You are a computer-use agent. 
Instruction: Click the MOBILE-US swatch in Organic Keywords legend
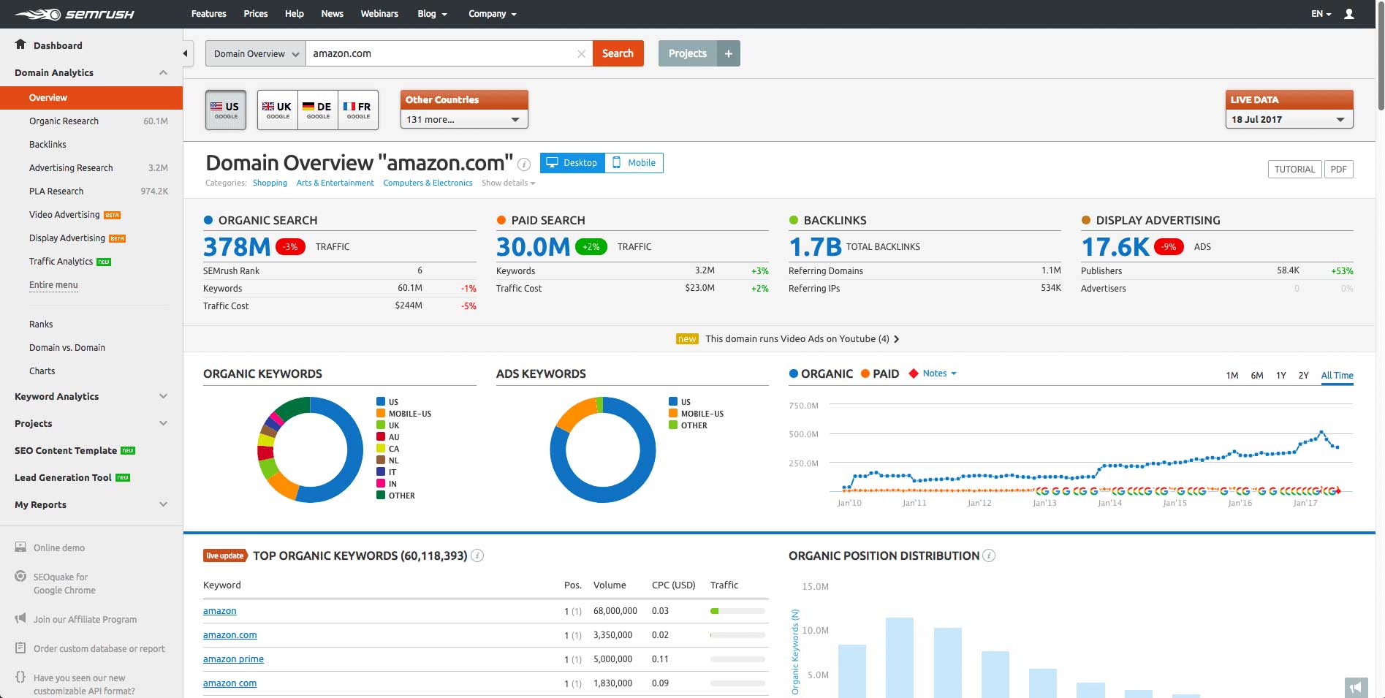381,414
